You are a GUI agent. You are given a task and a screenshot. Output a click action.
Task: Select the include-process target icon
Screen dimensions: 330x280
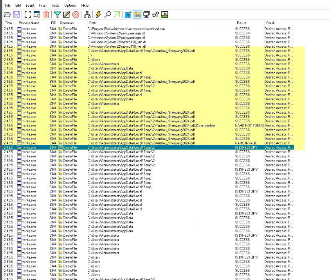pyautogui.click(x=76, y=14)
